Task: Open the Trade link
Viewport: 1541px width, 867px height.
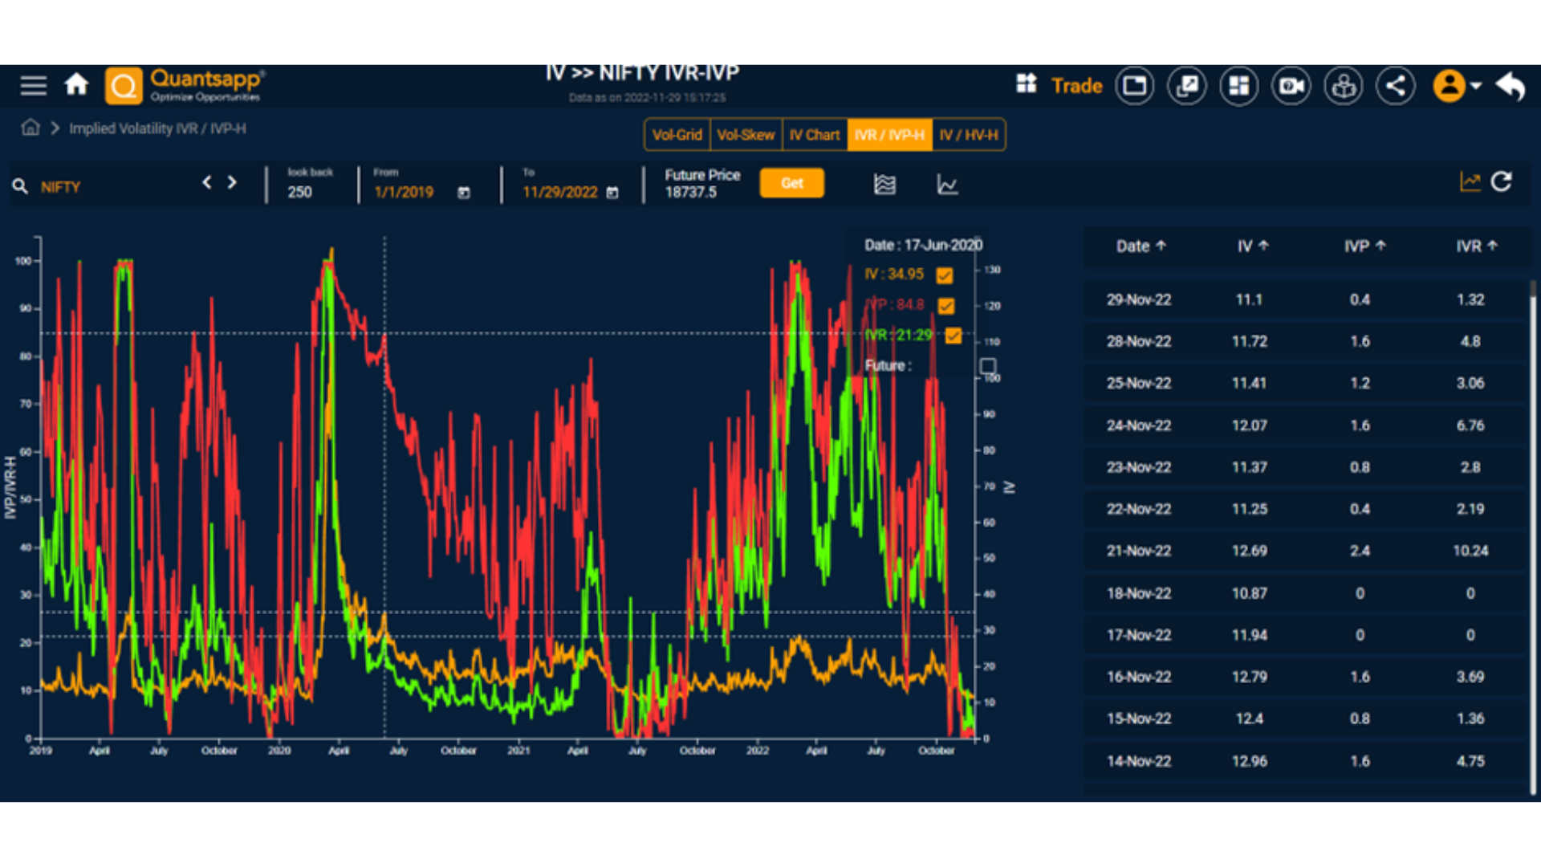Action: tap(1076, 86)
